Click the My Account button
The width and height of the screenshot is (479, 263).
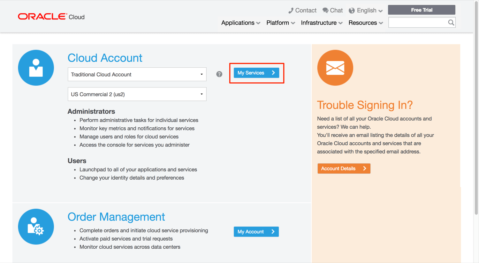256,232
